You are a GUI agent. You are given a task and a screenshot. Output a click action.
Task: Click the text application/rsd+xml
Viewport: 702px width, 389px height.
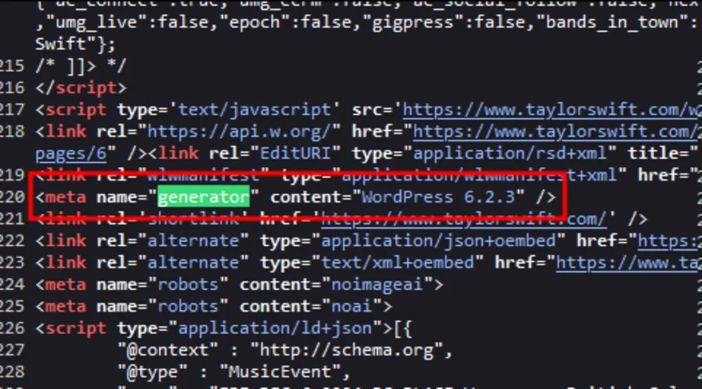click(x=509, y=154)
